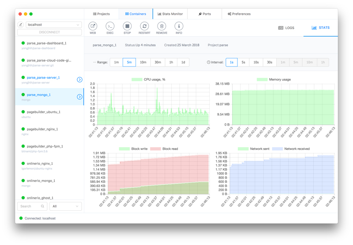Set the range to 30m
The image size is (353, 245).
pos(158,63)
